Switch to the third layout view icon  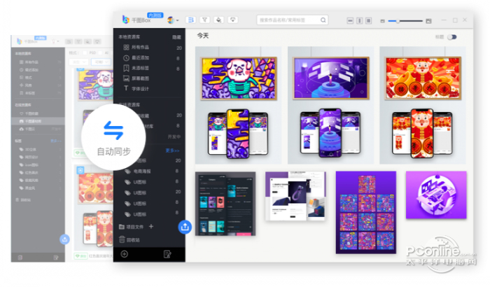coord(369,20)
